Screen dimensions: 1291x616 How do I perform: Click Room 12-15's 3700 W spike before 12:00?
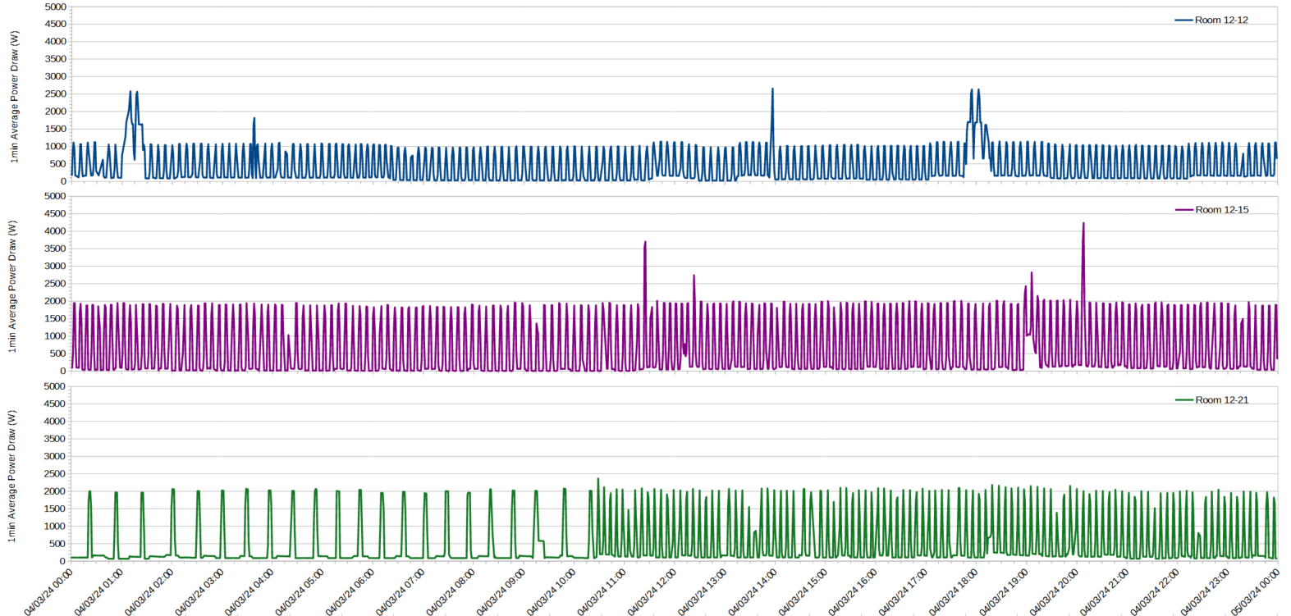[645, 244]
